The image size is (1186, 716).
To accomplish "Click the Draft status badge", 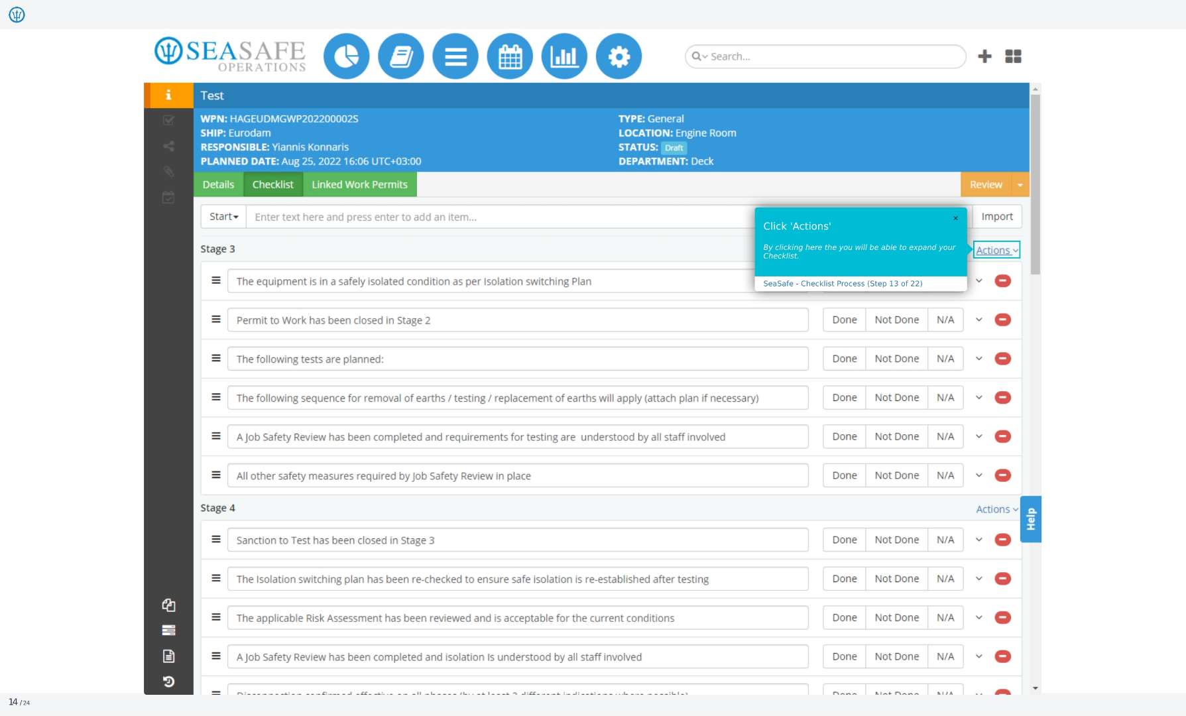I will click(674, 148).
